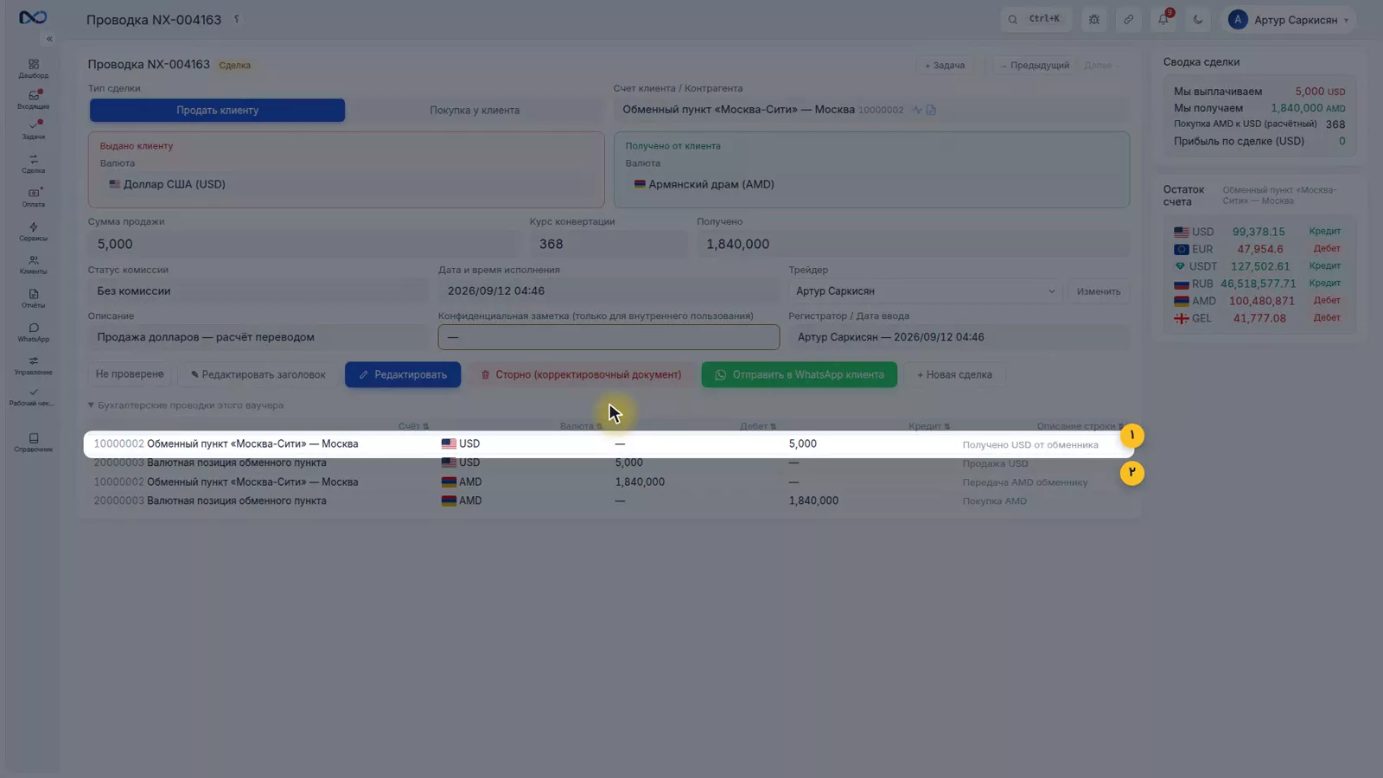Click the + Задача button
The height and width of the screenshot is (778, 1383).
tap(945, 65)
